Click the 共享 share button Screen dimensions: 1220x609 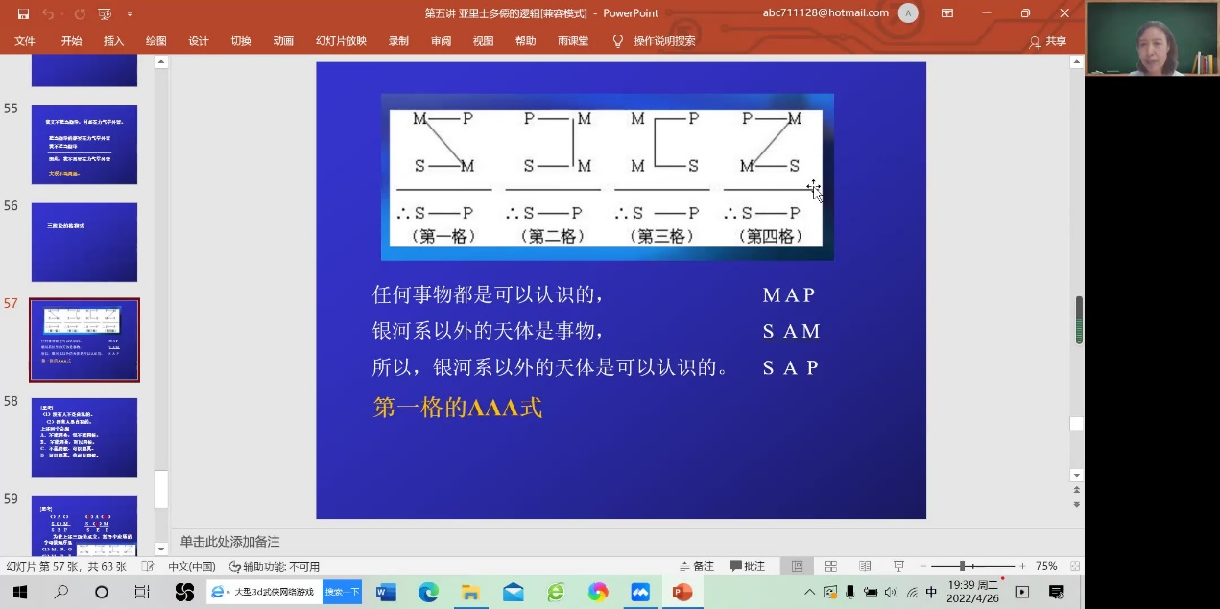pyautogui.click(x=1047, y=42)
